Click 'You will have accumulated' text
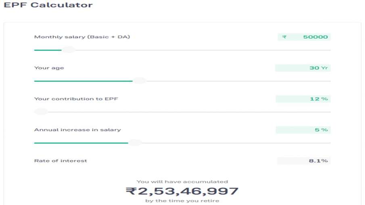This screenshot has width=365, height=205. pyautogui.click(x=182, y=182)
